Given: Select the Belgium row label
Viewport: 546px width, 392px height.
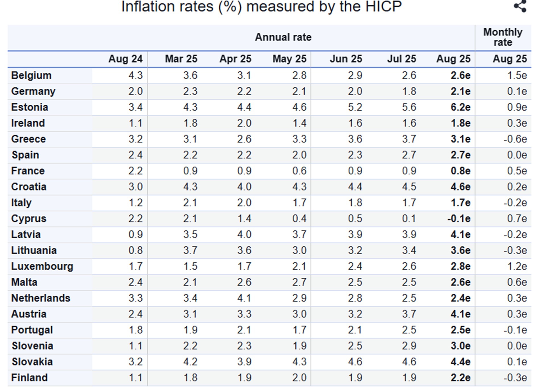Looking at the screenshot, I should (x=31, y=75).
